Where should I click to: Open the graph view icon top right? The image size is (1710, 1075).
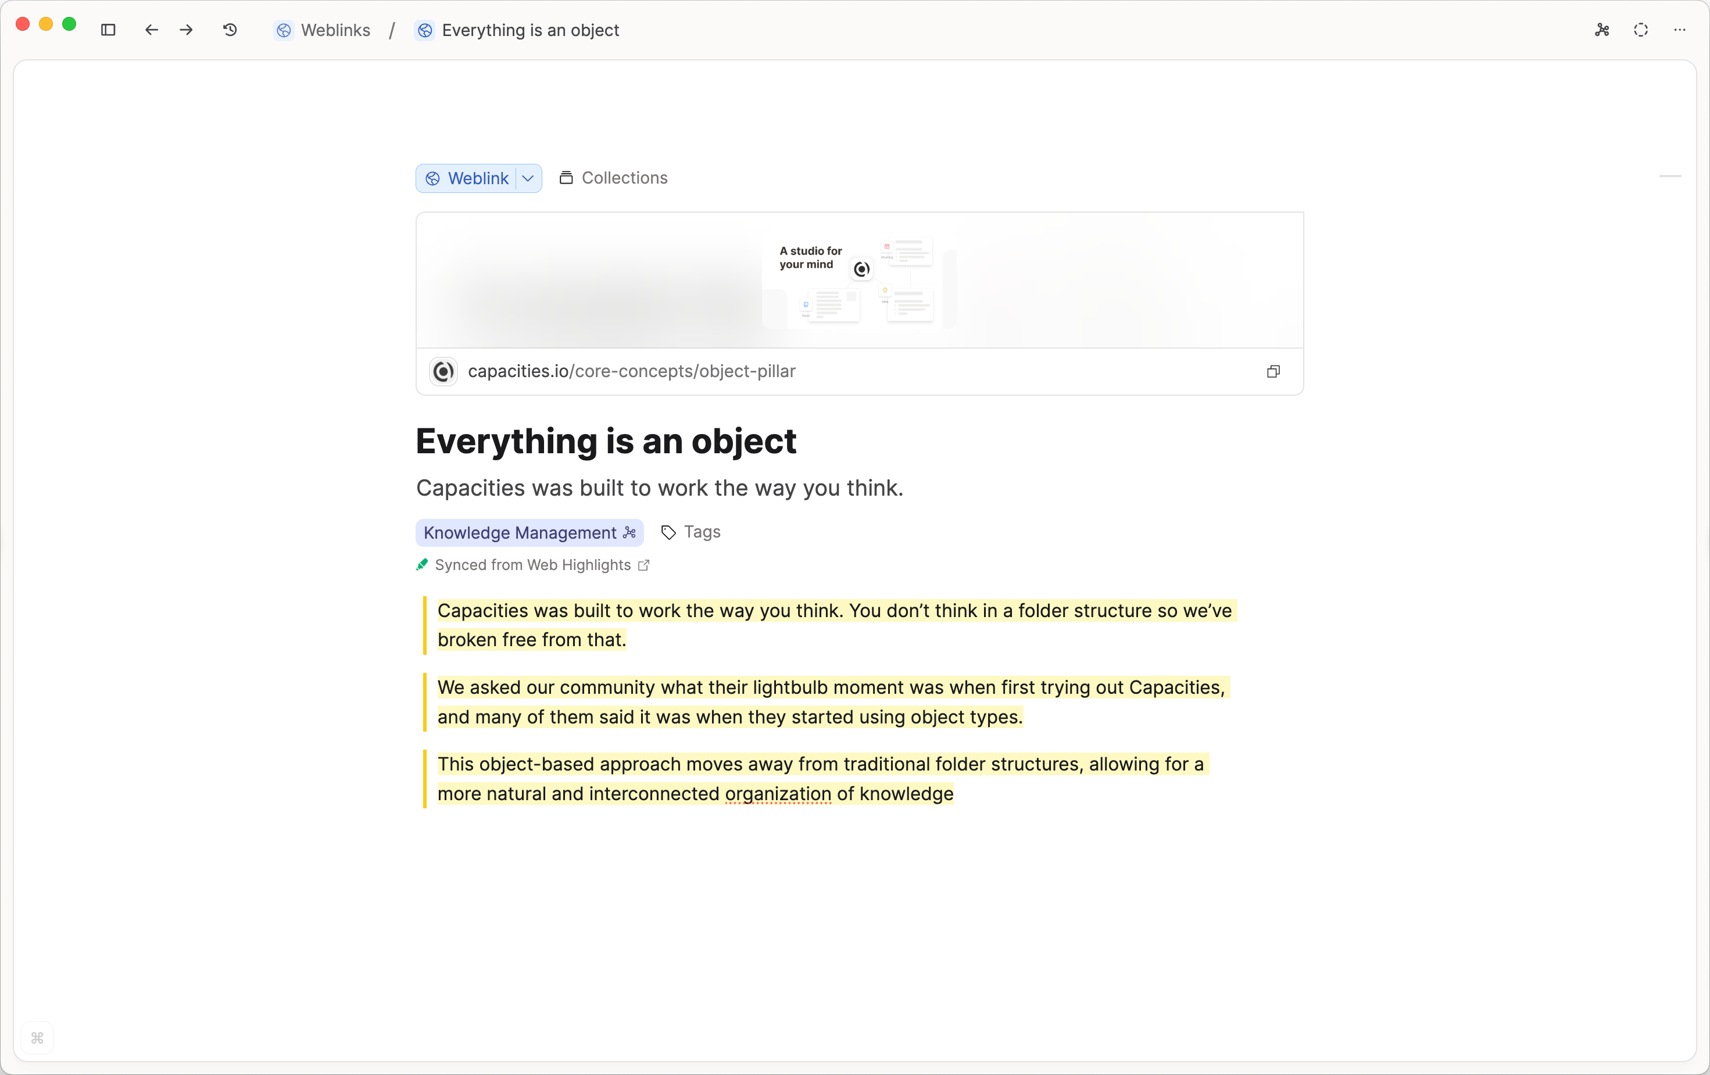pos(1601,30)
